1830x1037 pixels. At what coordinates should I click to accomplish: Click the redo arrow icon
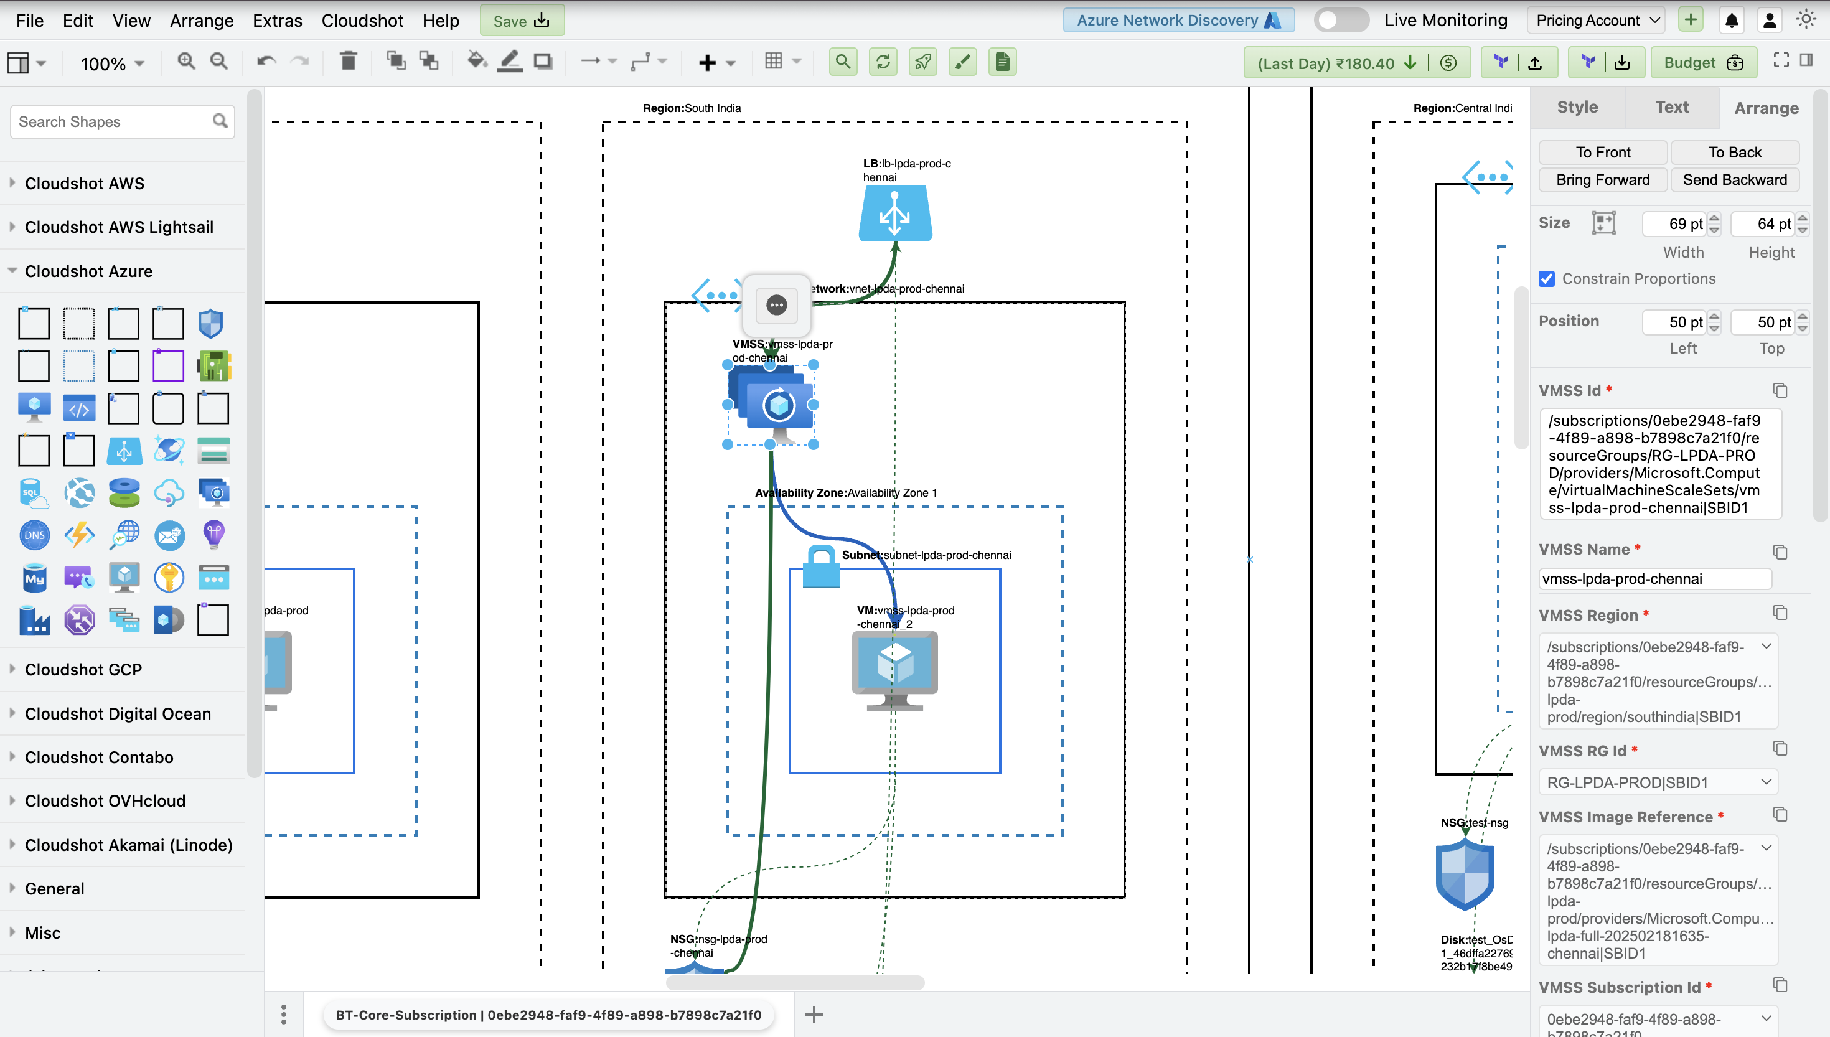coord(300,62)
